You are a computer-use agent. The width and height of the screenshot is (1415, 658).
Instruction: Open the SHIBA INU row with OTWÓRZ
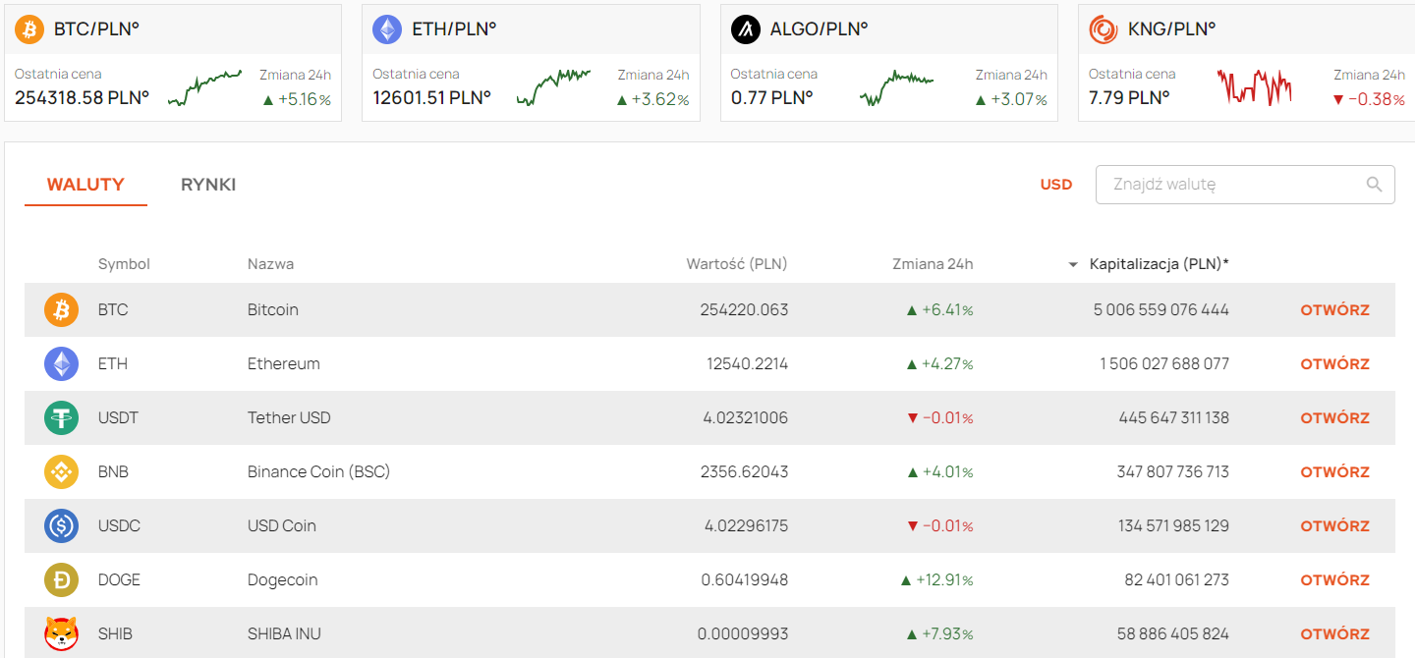[x=1334, y=634]
